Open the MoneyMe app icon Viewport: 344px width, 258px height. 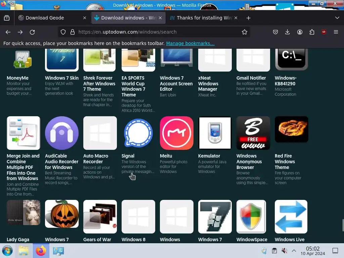click(23, 59)
